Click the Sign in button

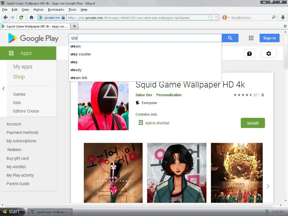click(269, 38)
